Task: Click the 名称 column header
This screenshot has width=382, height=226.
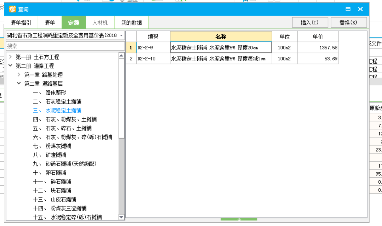Action: click(221, 36)
